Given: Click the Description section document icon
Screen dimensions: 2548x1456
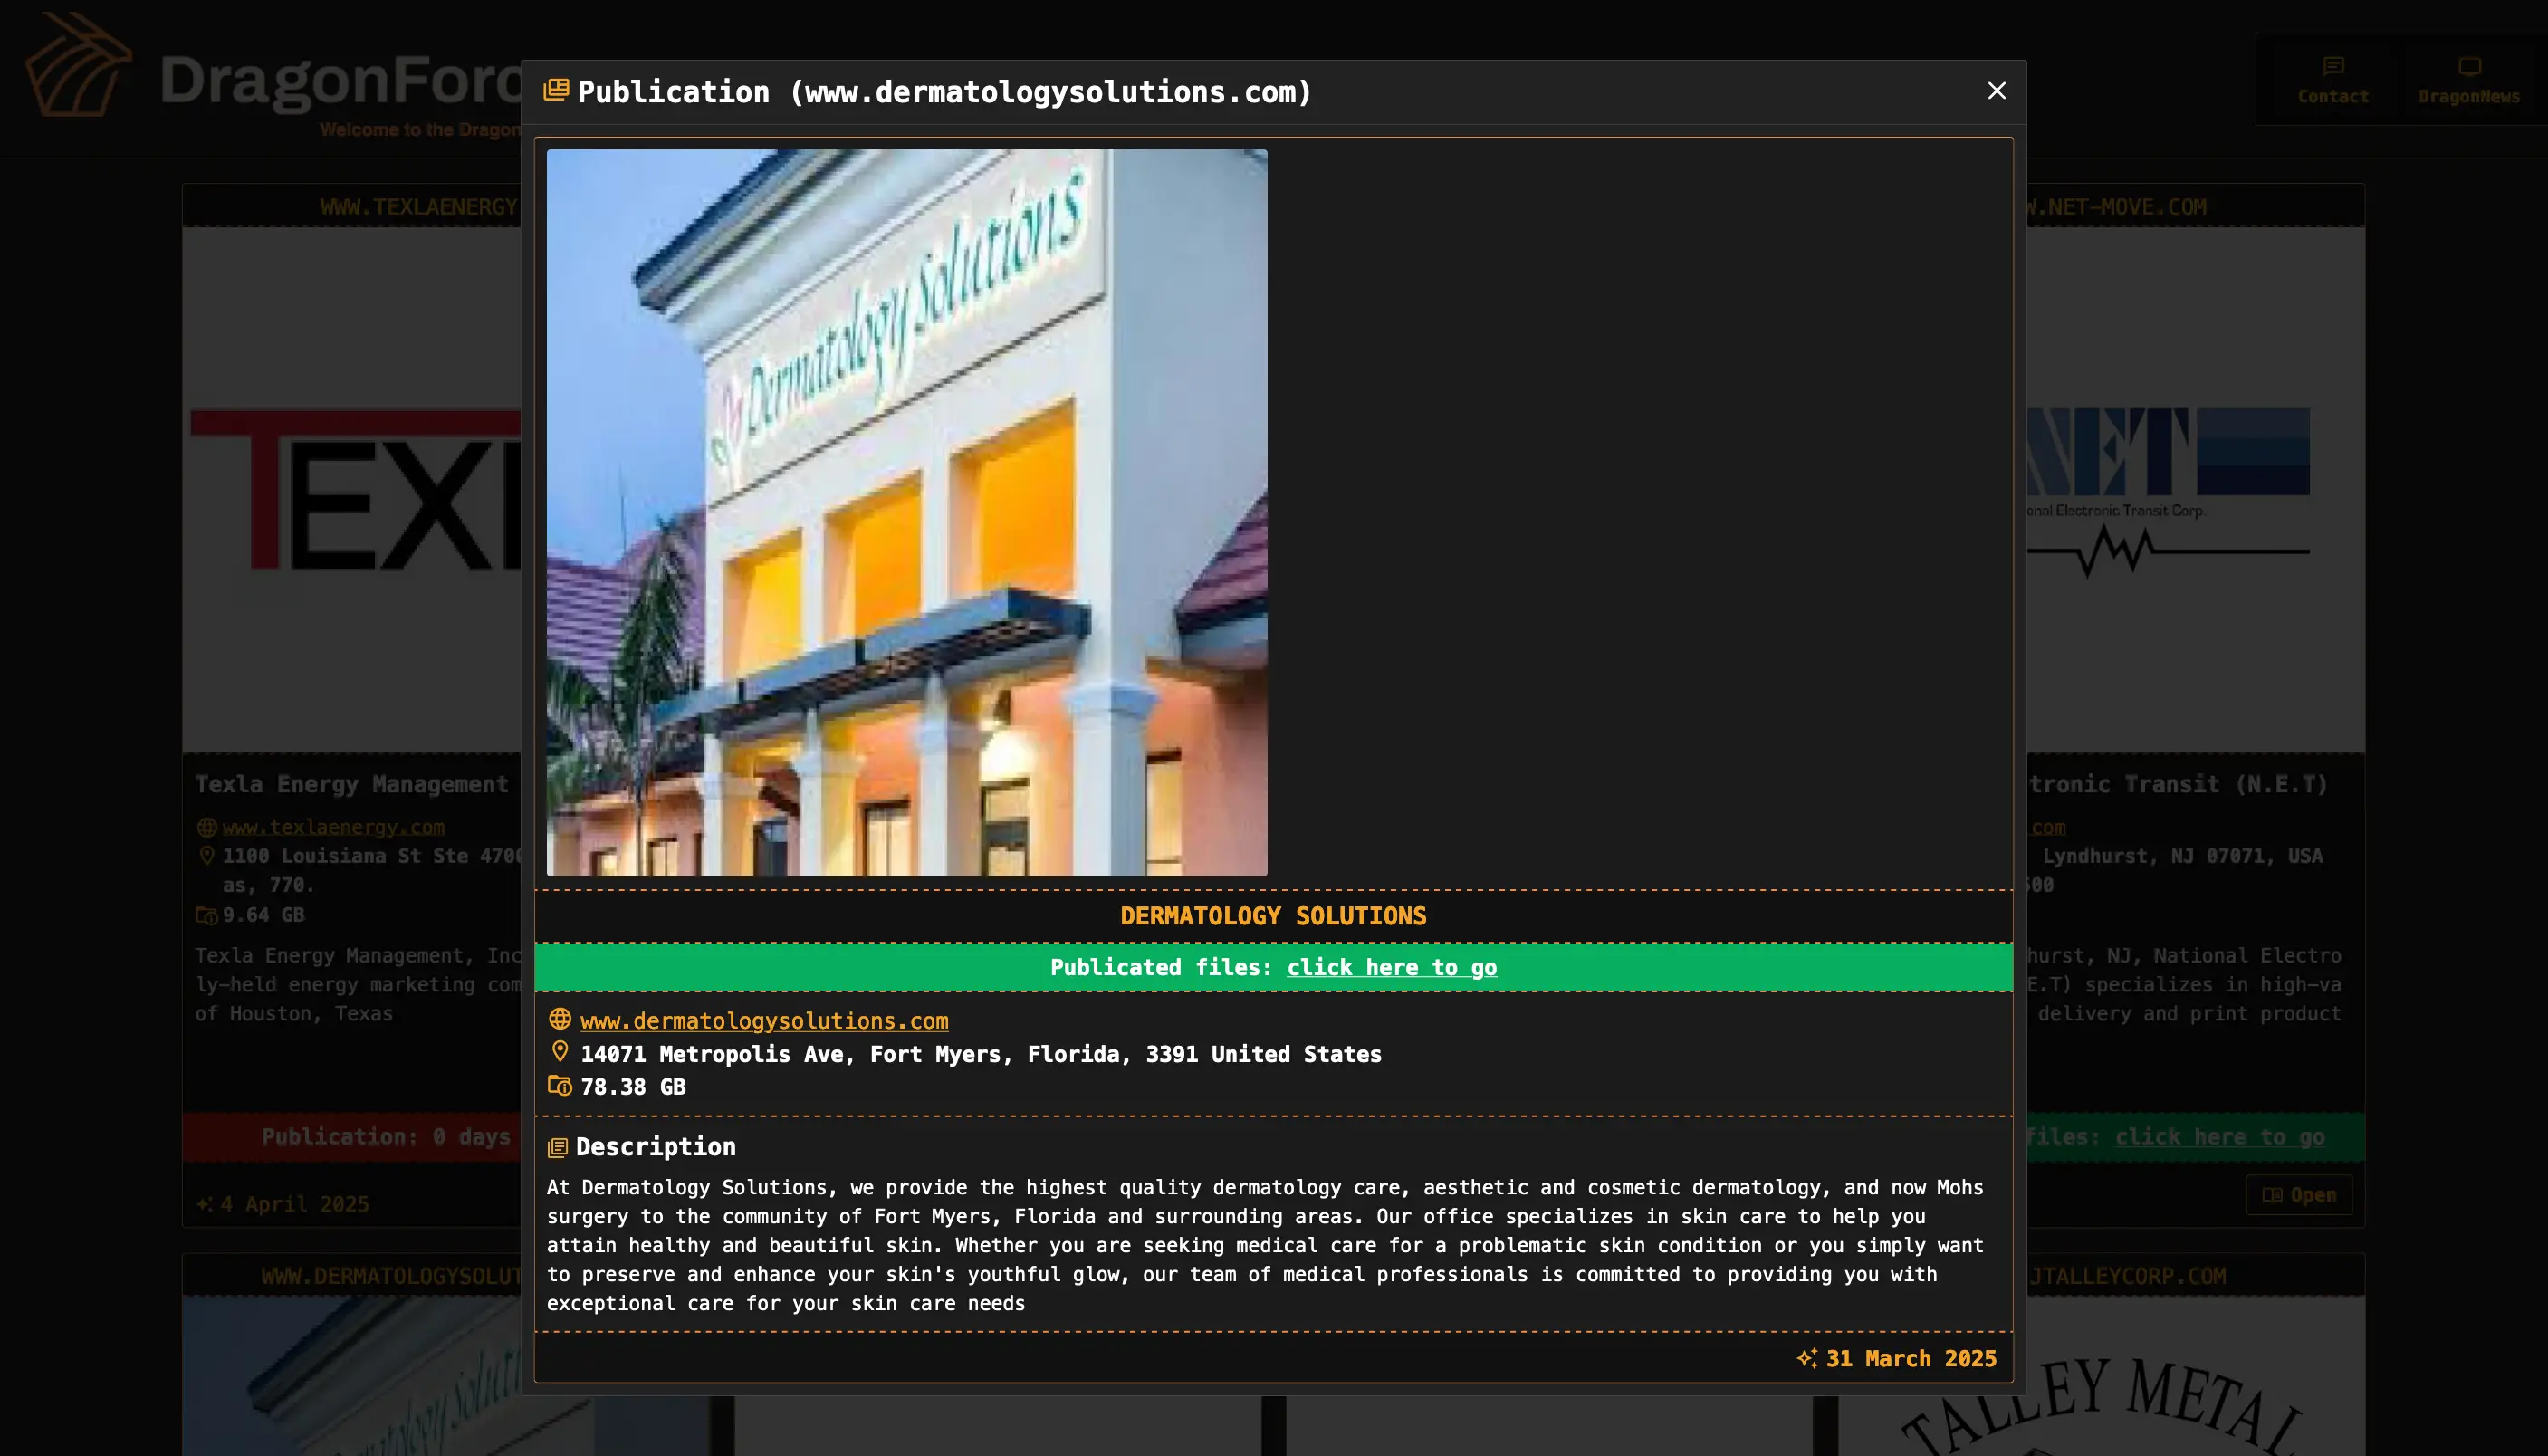Looking at the screenshot, I should coord(558,1147).
